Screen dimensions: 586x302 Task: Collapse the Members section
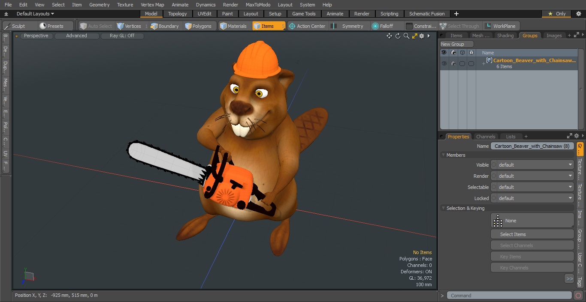click(x=443, y=155)
